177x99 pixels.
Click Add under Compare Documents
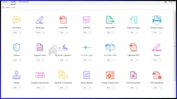pos(38,88)
